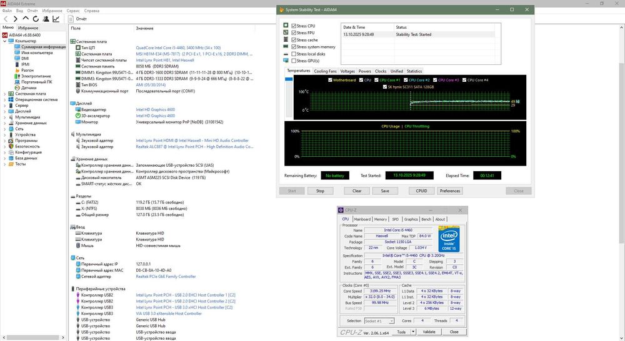The width and height of the screenshot is (625, 341).
Task: Click the Validate button in CPU-Z
Action: pos(429,332)
